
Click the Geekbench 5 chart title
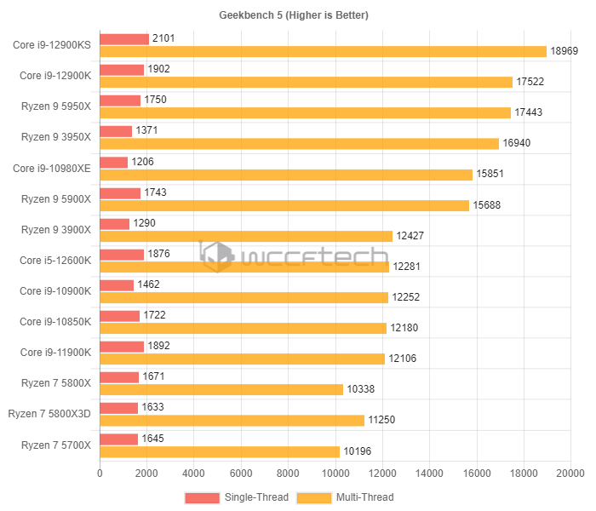[297, 15]
